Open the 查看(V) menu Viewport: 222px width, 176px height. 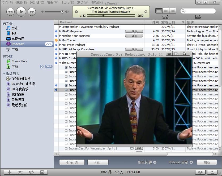tap(53, 3)
